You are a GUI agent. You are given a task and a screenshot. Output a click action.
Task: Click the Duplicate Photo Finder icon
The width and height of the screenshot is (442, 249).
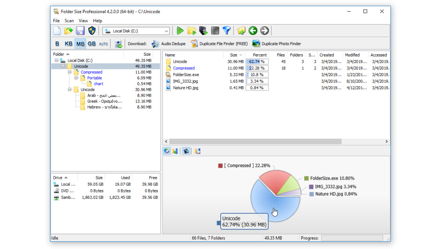point(256,44)
